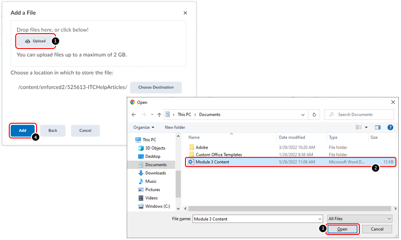Toggle the preview pane icon
Image resolution: width=401 pixels, height=240 pixels.
(378, 127)
